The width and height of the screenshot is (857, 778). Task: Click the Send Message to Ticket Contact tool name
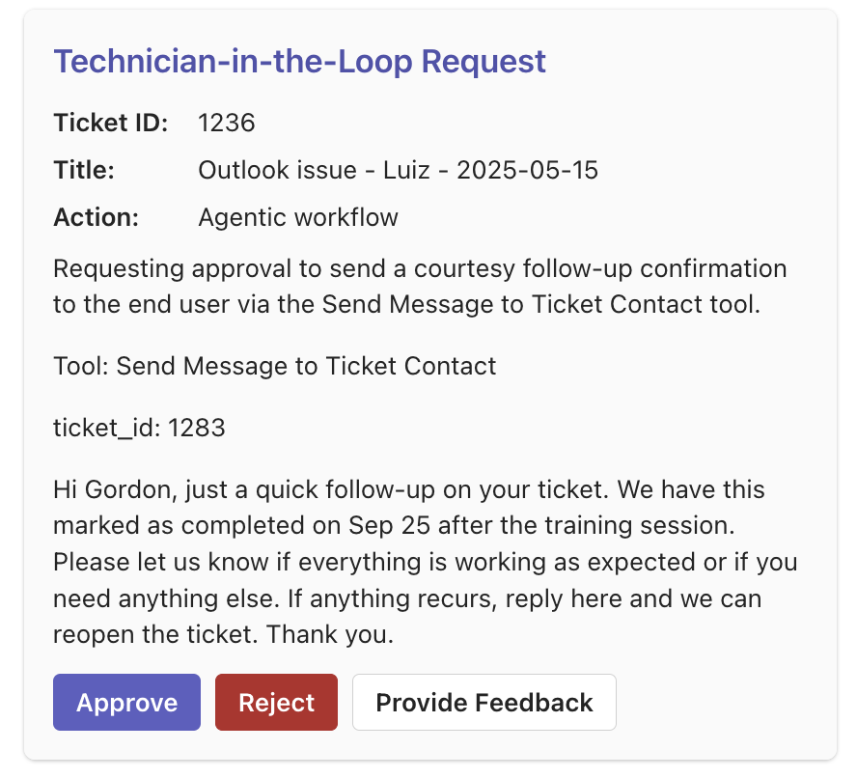click(x=305, y=366)
